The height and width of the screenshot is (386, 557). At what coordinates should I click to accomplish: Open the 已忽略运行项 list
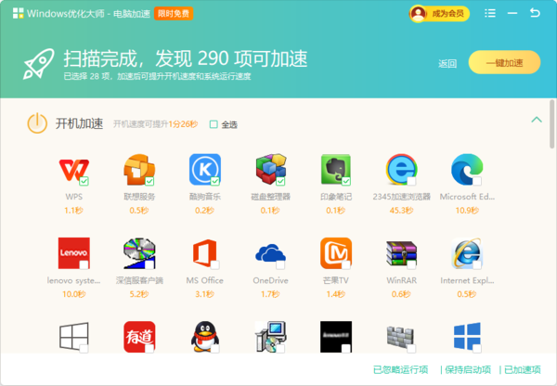tap(400, 369)
